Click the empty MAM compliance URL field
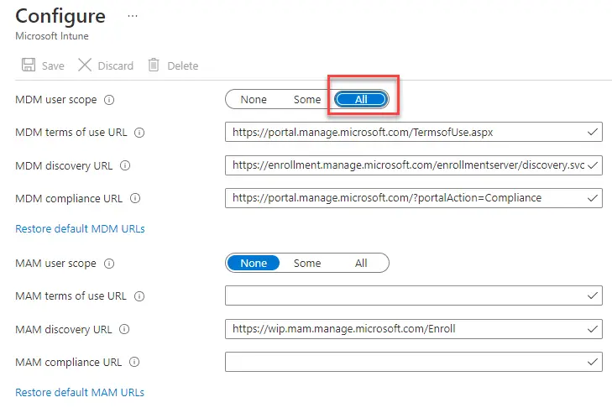This screenshot has width=612, height=413. pos(414,362)
